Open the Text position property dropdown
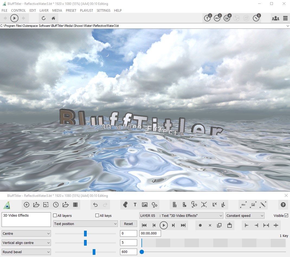This screenshot has width=290, height=257. (85, 224)
